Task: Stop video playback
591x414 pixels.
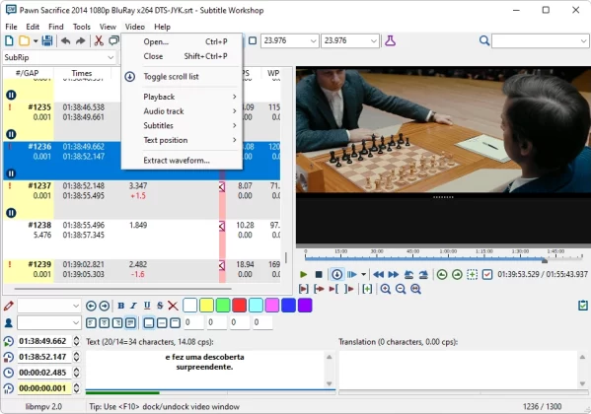Action: [319, 274]
